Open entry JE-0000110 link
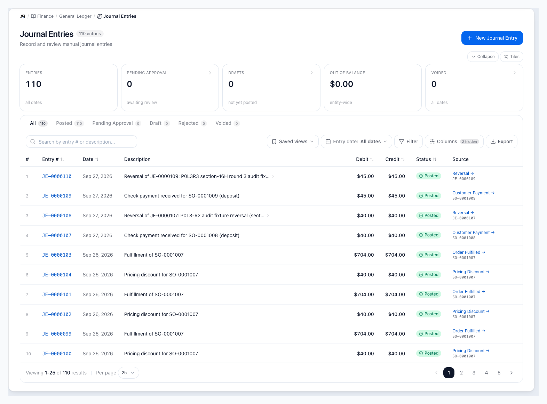The image size is (547, 404). 57,176
